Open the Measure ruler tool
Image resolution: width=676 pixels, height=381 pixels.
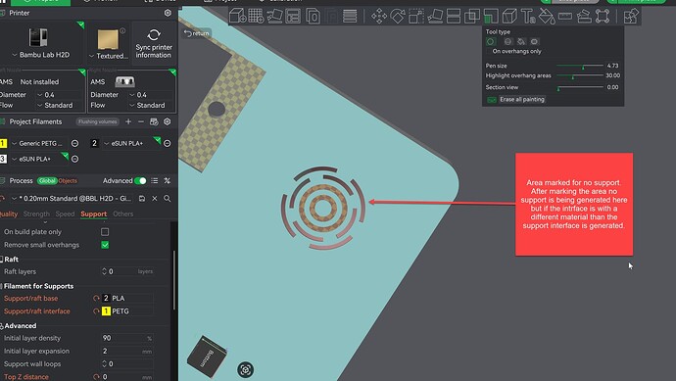[x=564, y=17]
